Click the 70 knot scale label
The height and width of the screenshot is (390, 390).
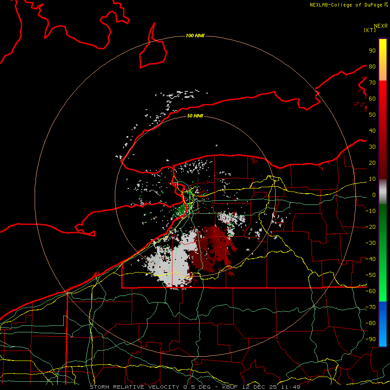(372, 83)
